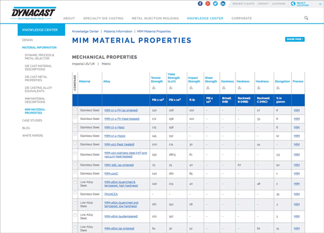
Task: Click the Tensile Strength column header
Action: click(x=157, y=80)
